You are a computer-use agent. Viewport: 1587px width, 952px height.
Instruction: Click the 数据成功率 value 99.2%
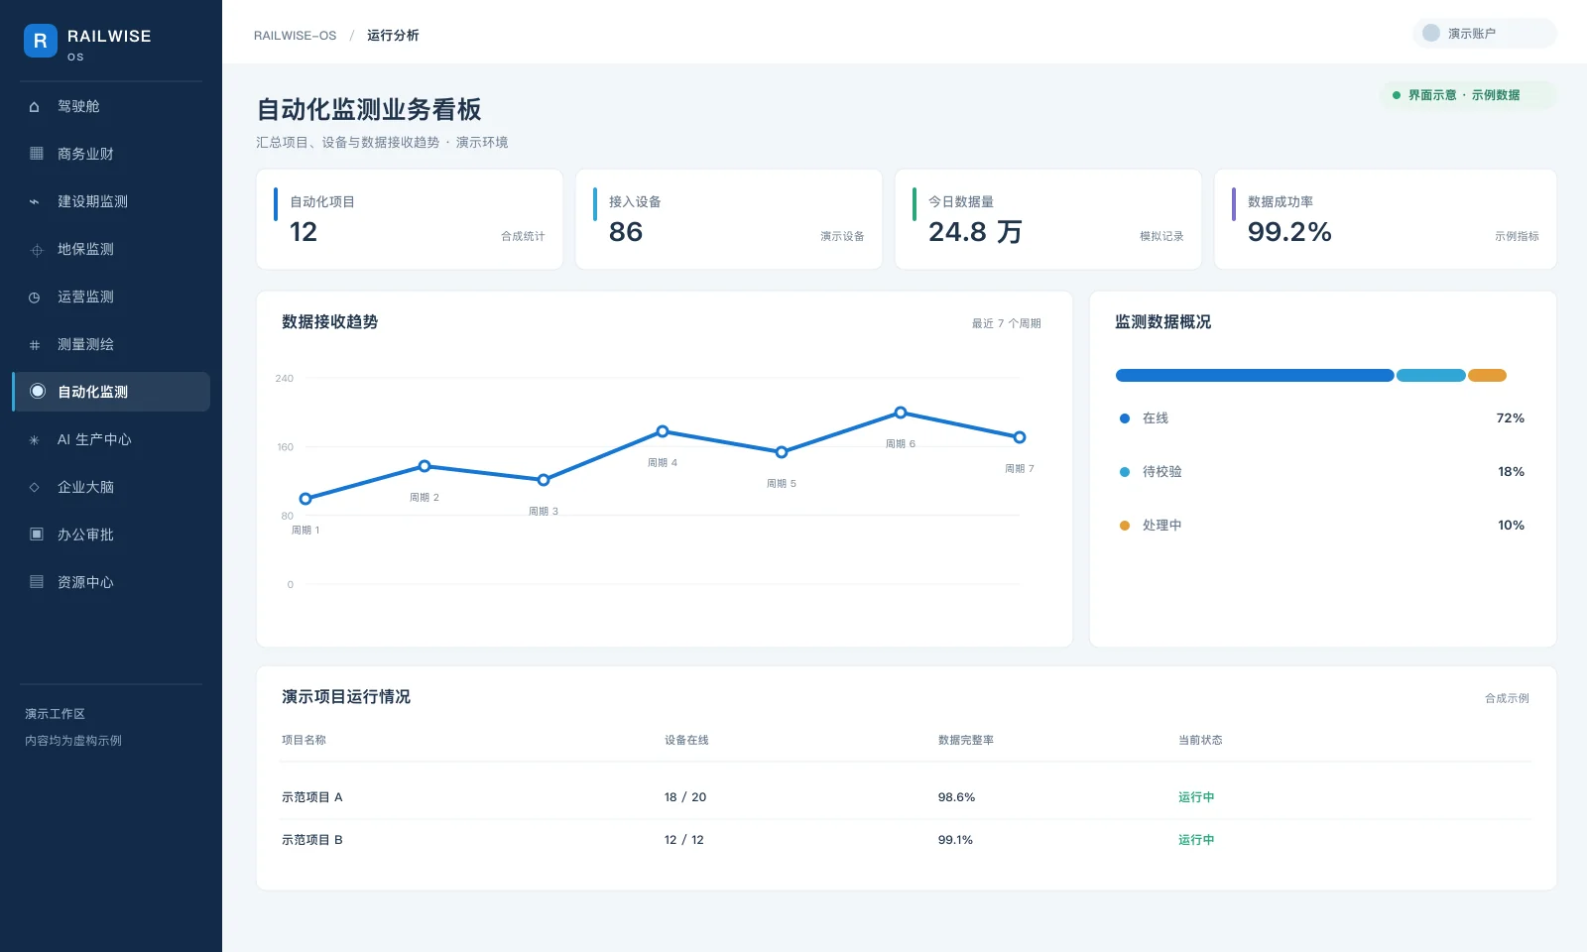1289,232
